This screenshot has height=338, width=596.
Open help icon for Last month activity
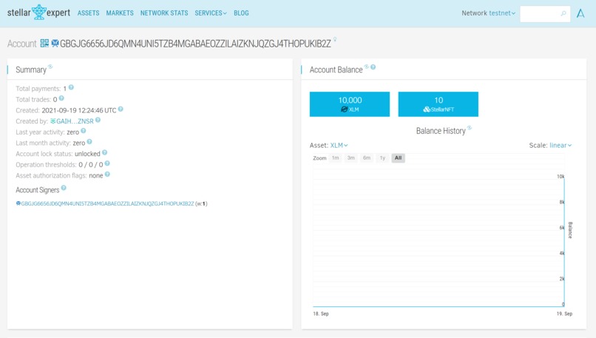coord(89,142)
